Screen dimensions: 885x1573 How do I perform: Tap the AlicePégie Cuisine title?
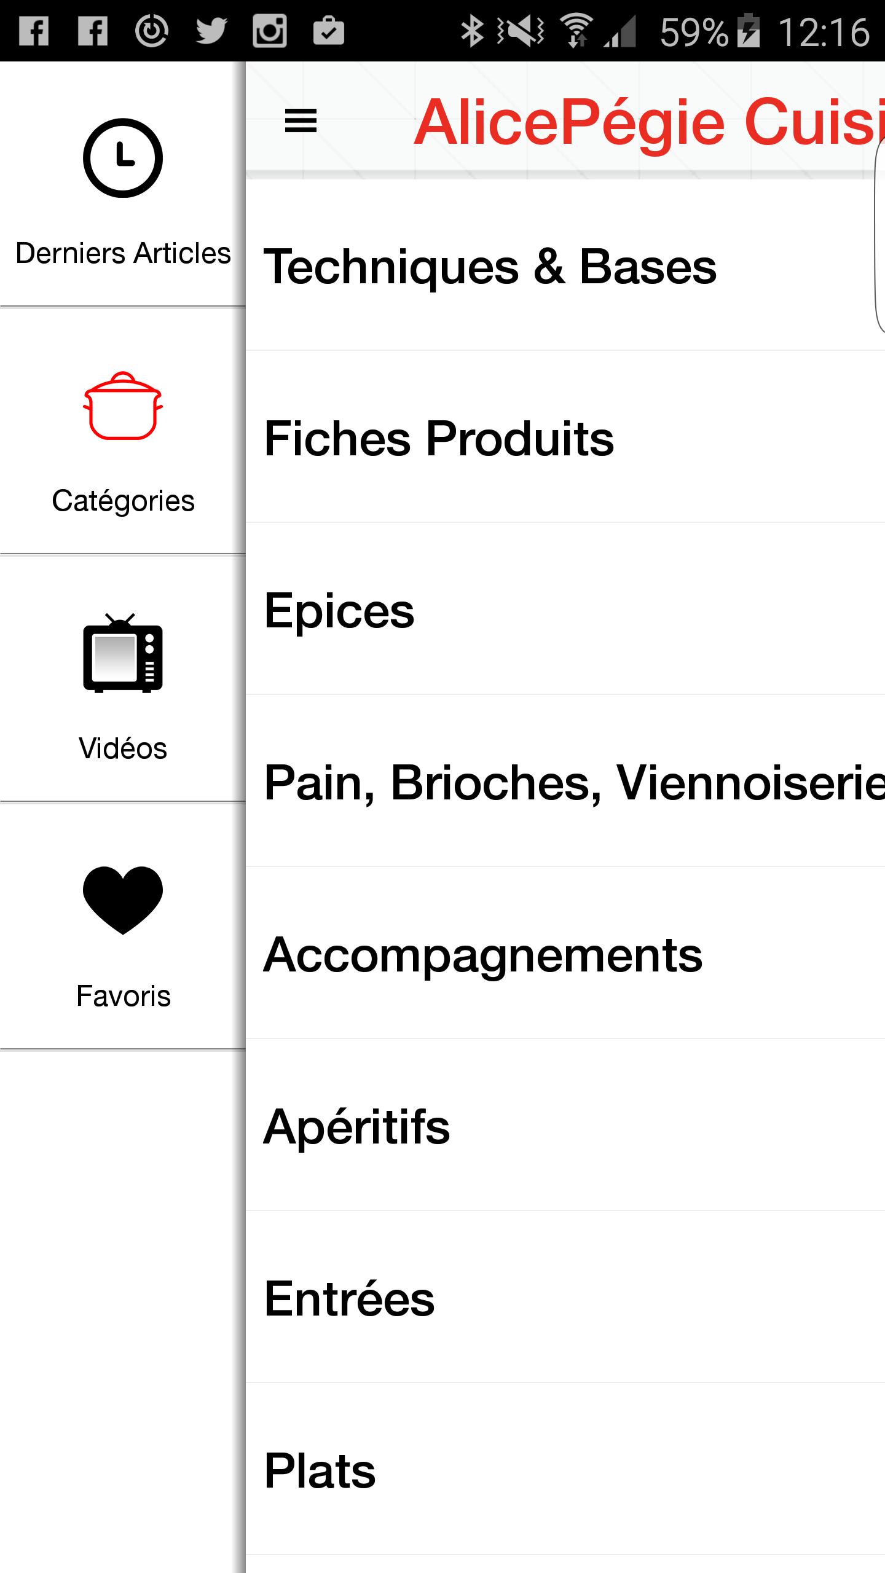pyautogui.click(x=649, y=122)
